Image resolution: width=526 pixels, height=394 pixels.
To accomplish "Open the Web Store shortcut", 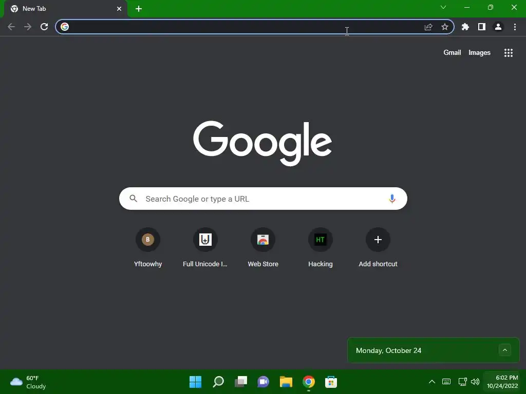I will point(263,248).
